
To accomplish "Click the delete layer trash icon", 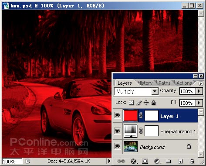I will coord(192,161).
